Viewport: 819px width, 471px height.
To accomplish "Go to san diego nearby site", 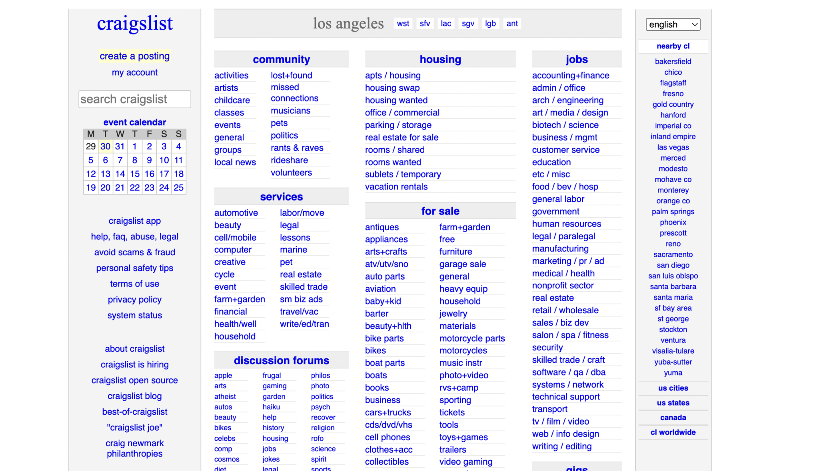I will coord(673,265).
